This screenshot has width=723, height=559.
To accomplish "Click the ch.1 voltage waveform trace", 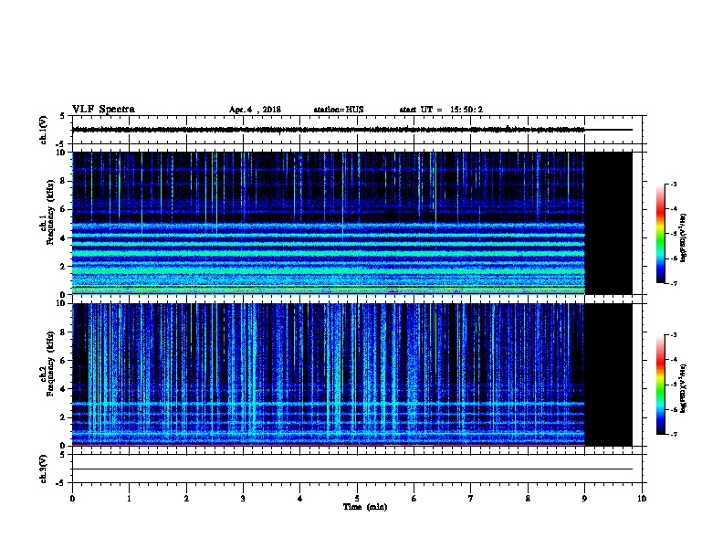I will [x=329, y=130].
